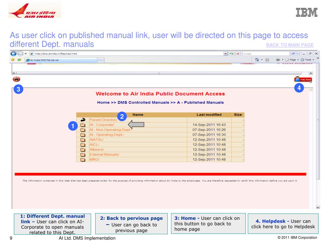Click DMS Controlled Manuals in breadcrumb
Screen dimensions: 327x245
click(143, 102)
